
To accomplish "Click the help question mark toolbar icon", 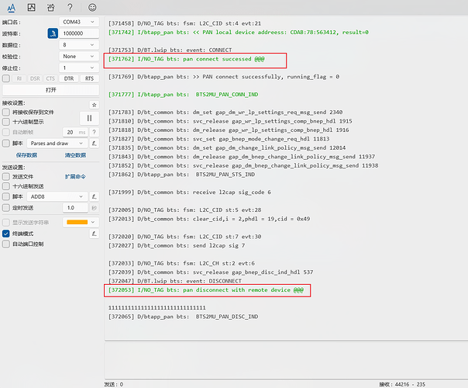I will [x=71, y=7].
